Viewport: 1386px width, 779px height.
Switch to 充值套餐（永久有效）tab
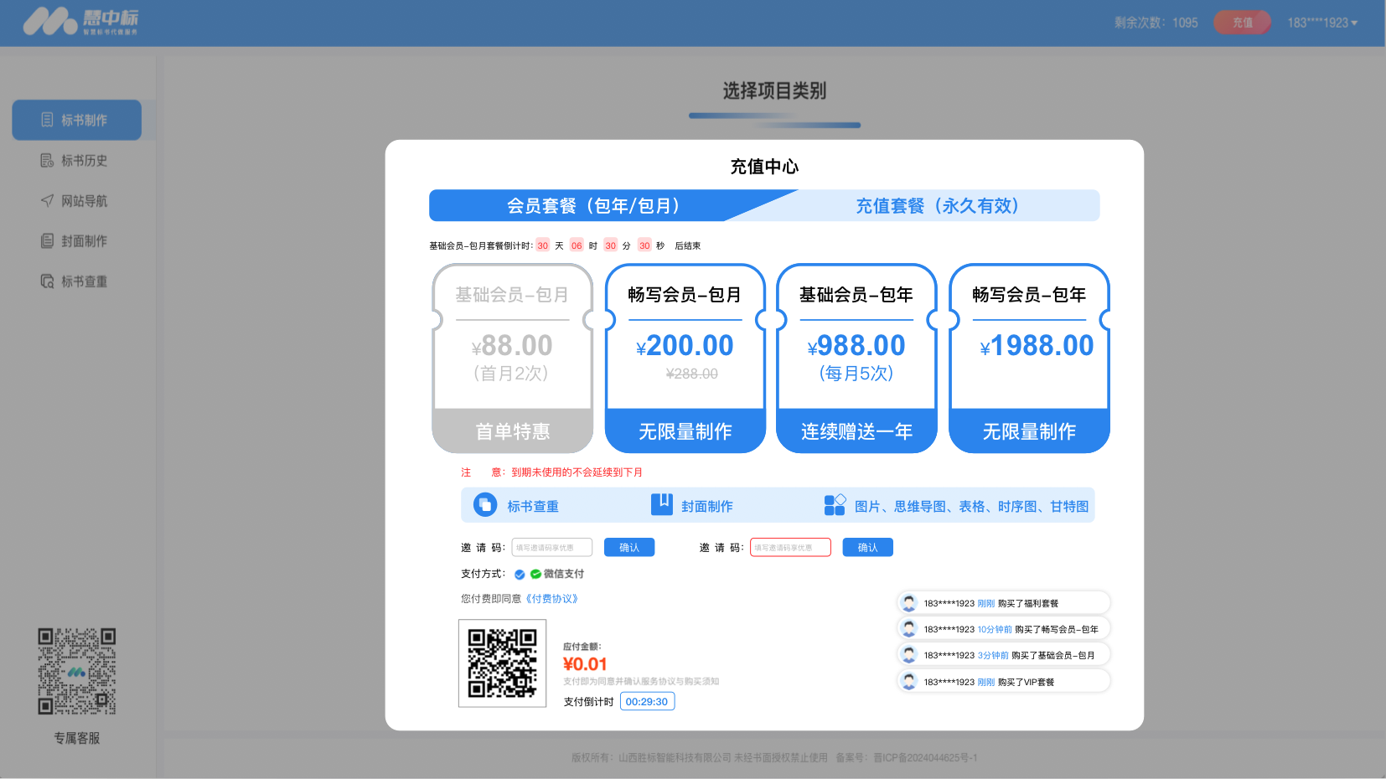pos(937,206)
